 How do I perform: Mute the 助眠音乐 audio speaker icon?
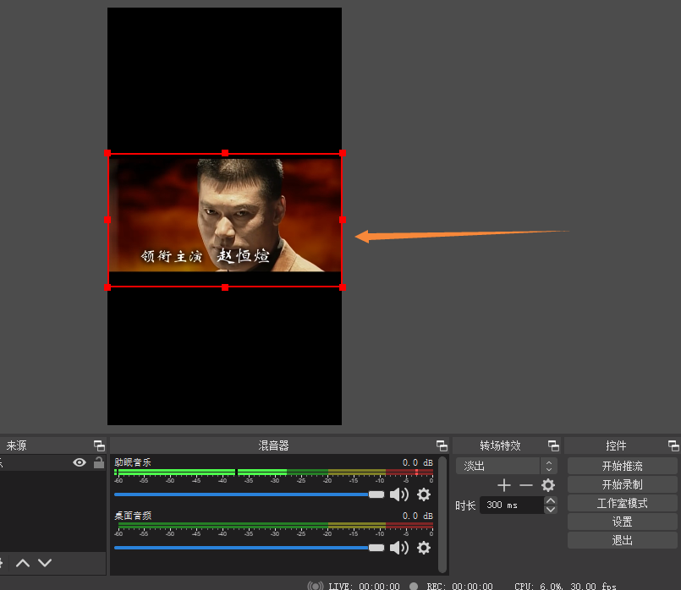coord(399,494)
